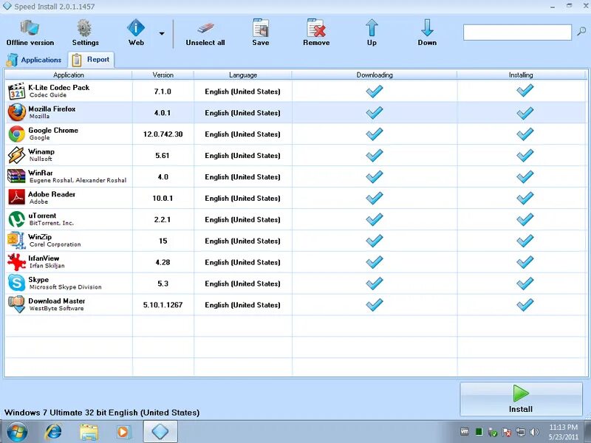Click Google Chrome downloading checkmark

[x=375, y=134]
